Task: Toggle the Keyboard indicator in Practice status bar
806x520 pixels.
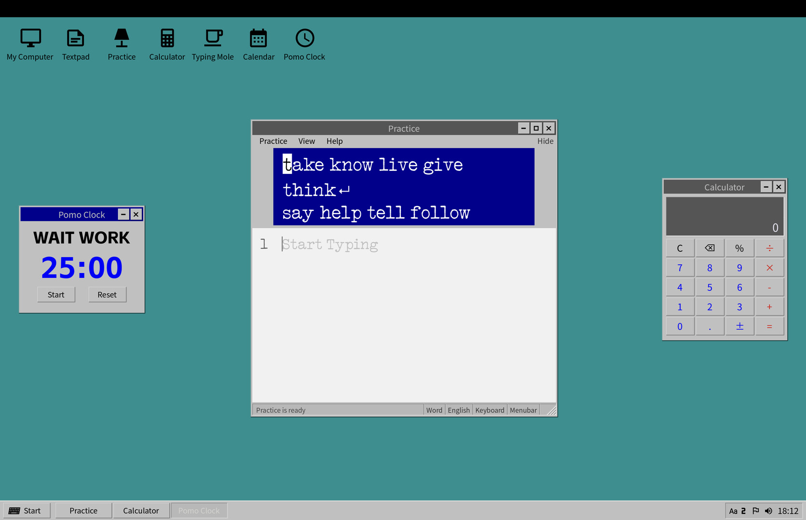Action: pyautogui.click(x=490, y=410)
